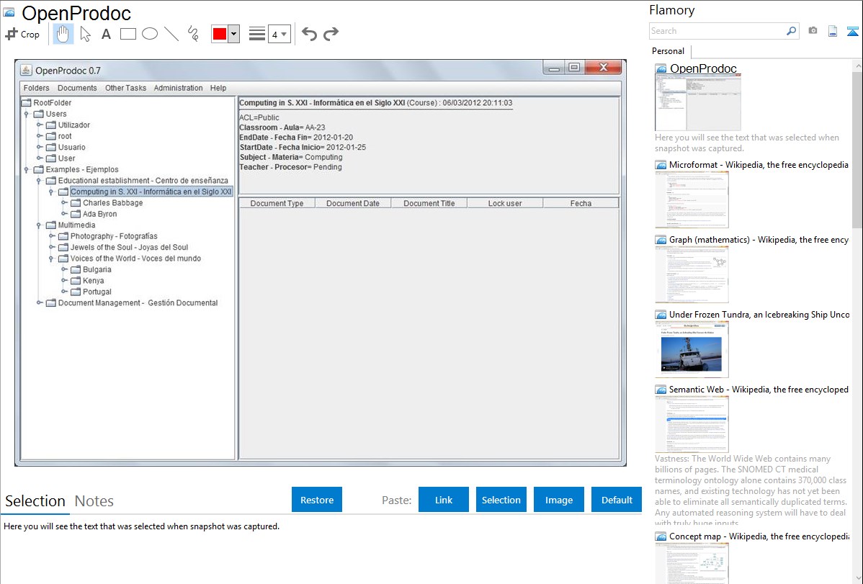Click the Restore button
This screenshot has height=584, width=863.
coord(317,500)
